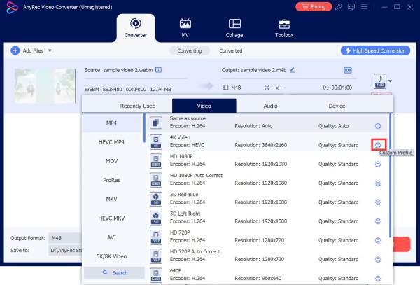
Task: Click the Pricing button
Action: tap(314, 6)
